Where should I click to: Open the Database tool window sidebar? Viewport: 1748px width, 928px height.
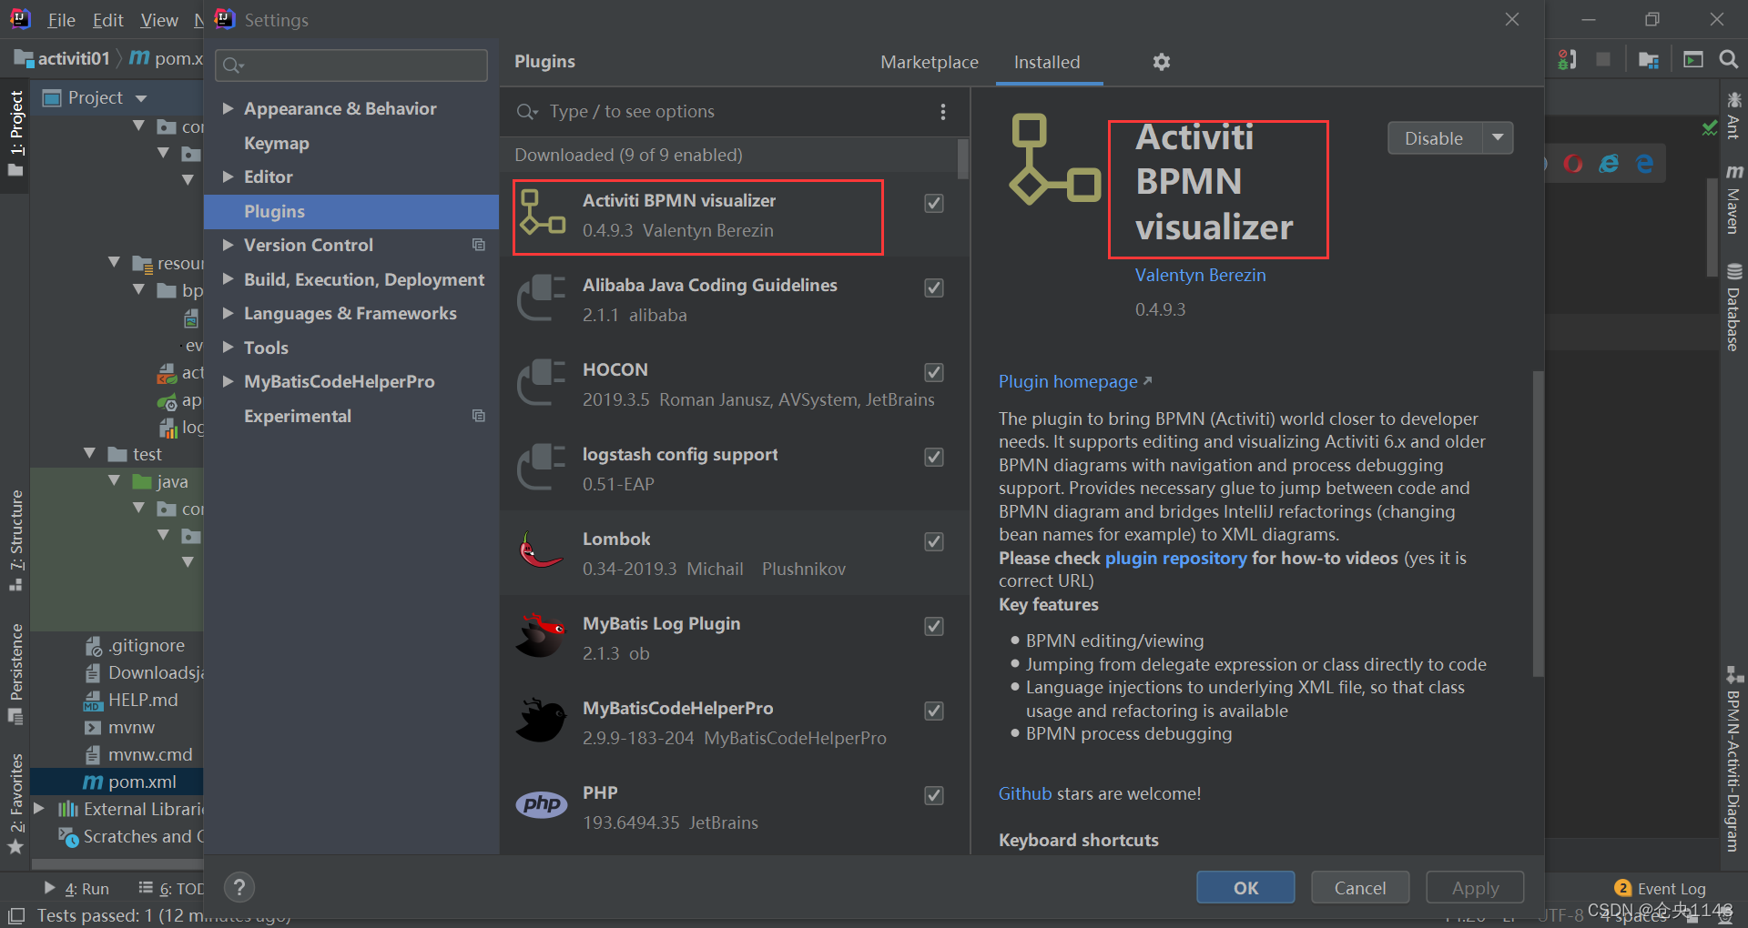[1733, 308]
